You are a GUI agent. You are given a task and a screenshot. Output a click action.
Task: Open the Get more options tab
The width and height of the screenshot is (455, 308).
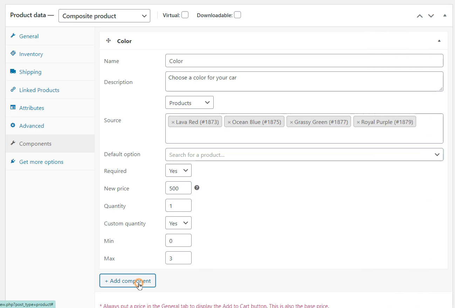coord(50,162)
